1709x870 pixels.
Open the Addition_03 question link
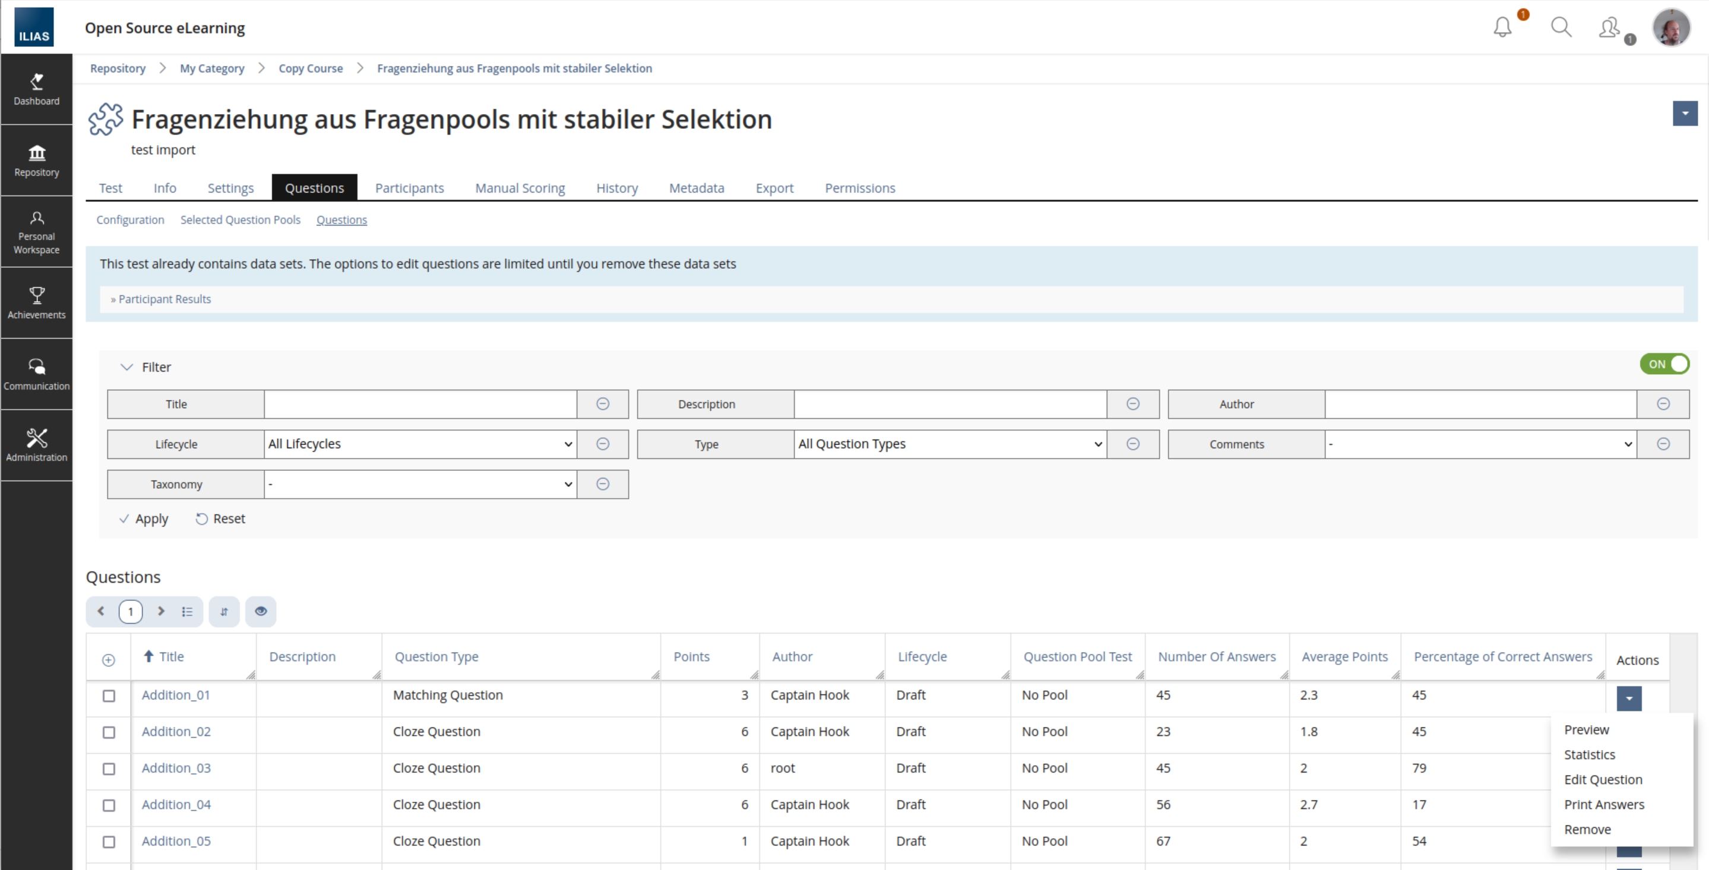click(175, 768)
